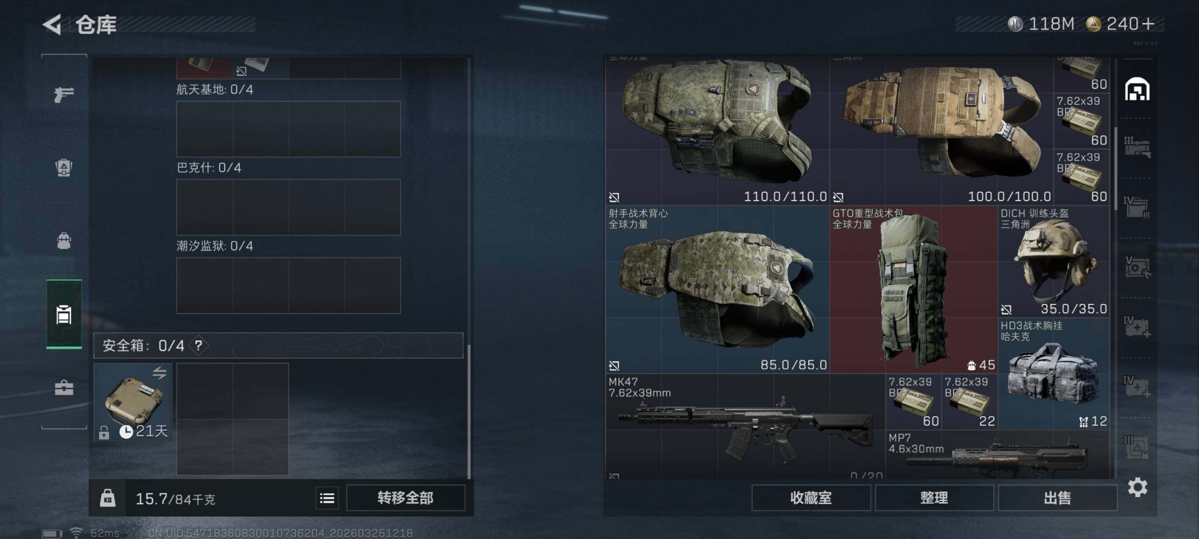Open the main stash house icon
The width and height of the screenshot is (1199, 539).
[1137, 89]
